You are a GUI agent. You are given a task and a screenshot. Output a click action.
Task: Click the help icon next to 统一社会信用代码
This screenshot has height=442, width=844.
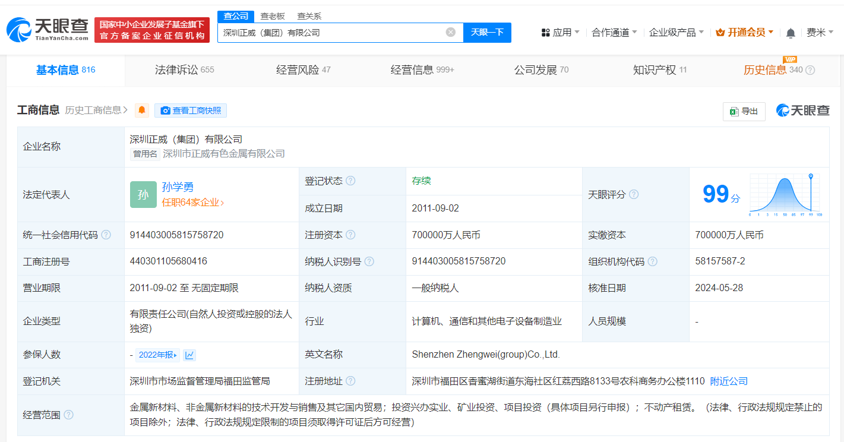tap(106, 234)
